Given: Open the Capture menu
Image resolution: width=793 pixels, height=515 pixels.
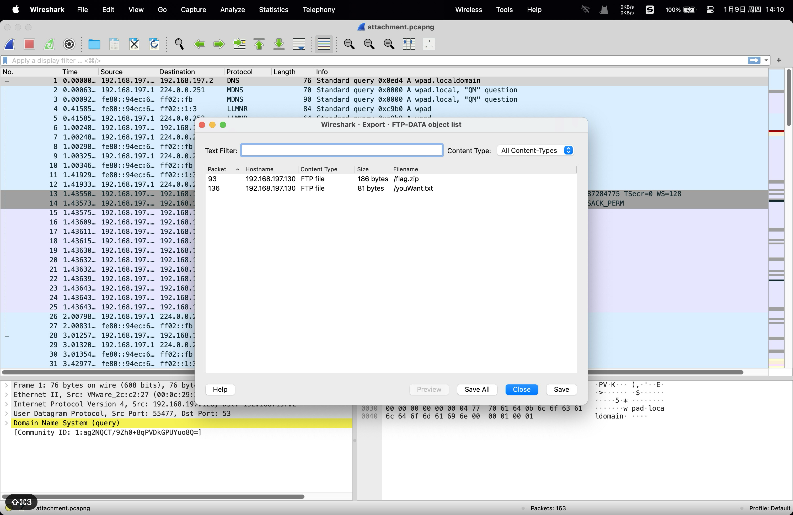Looking at the screenshot, I should click(193, 10).
